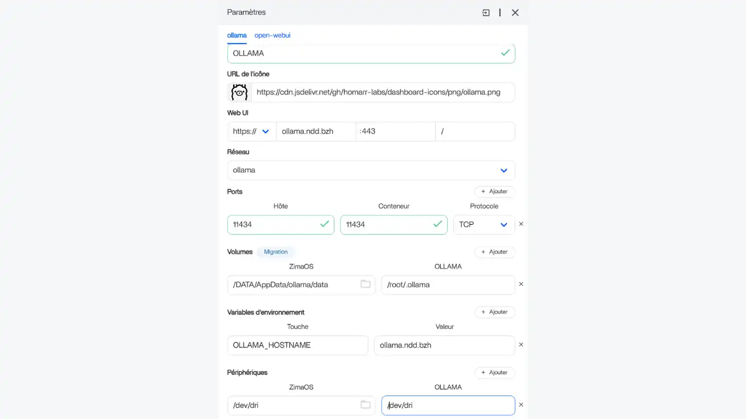Edit the environment value ollama.ndd.bzh
746x419 pixels.
click(445, 345)
